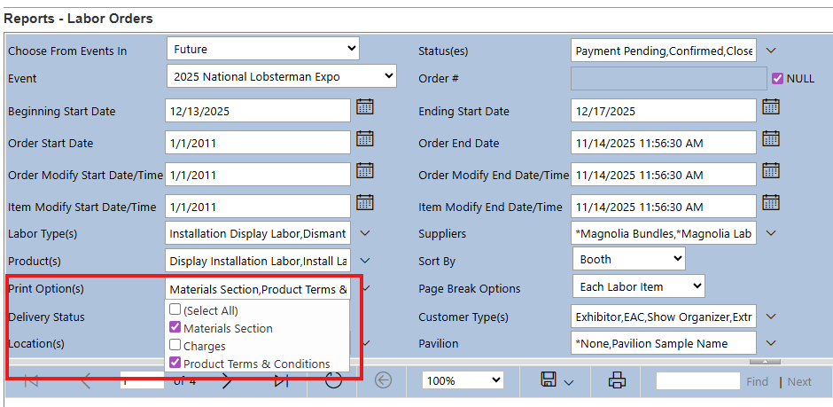Open the 100% zoom level dropdown
The width and height of the screenshot is (833, 407).
(x=462, y=380)
